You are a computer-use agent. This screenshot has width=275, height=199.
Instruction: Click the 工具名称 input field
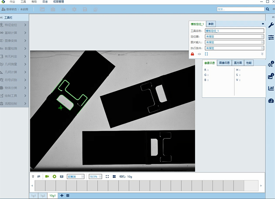click(234, 31)
